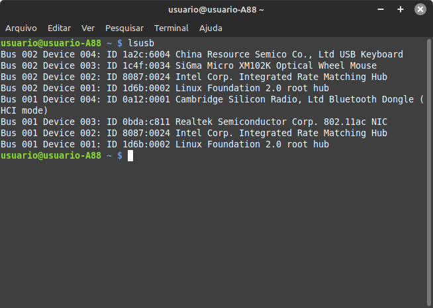Click the lsusb command text

click(x=141, y=43)
